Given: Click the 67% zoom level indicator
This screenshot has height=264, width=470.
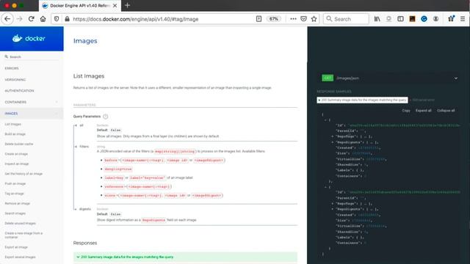Looking at the screenshot, I should [273, 19].
